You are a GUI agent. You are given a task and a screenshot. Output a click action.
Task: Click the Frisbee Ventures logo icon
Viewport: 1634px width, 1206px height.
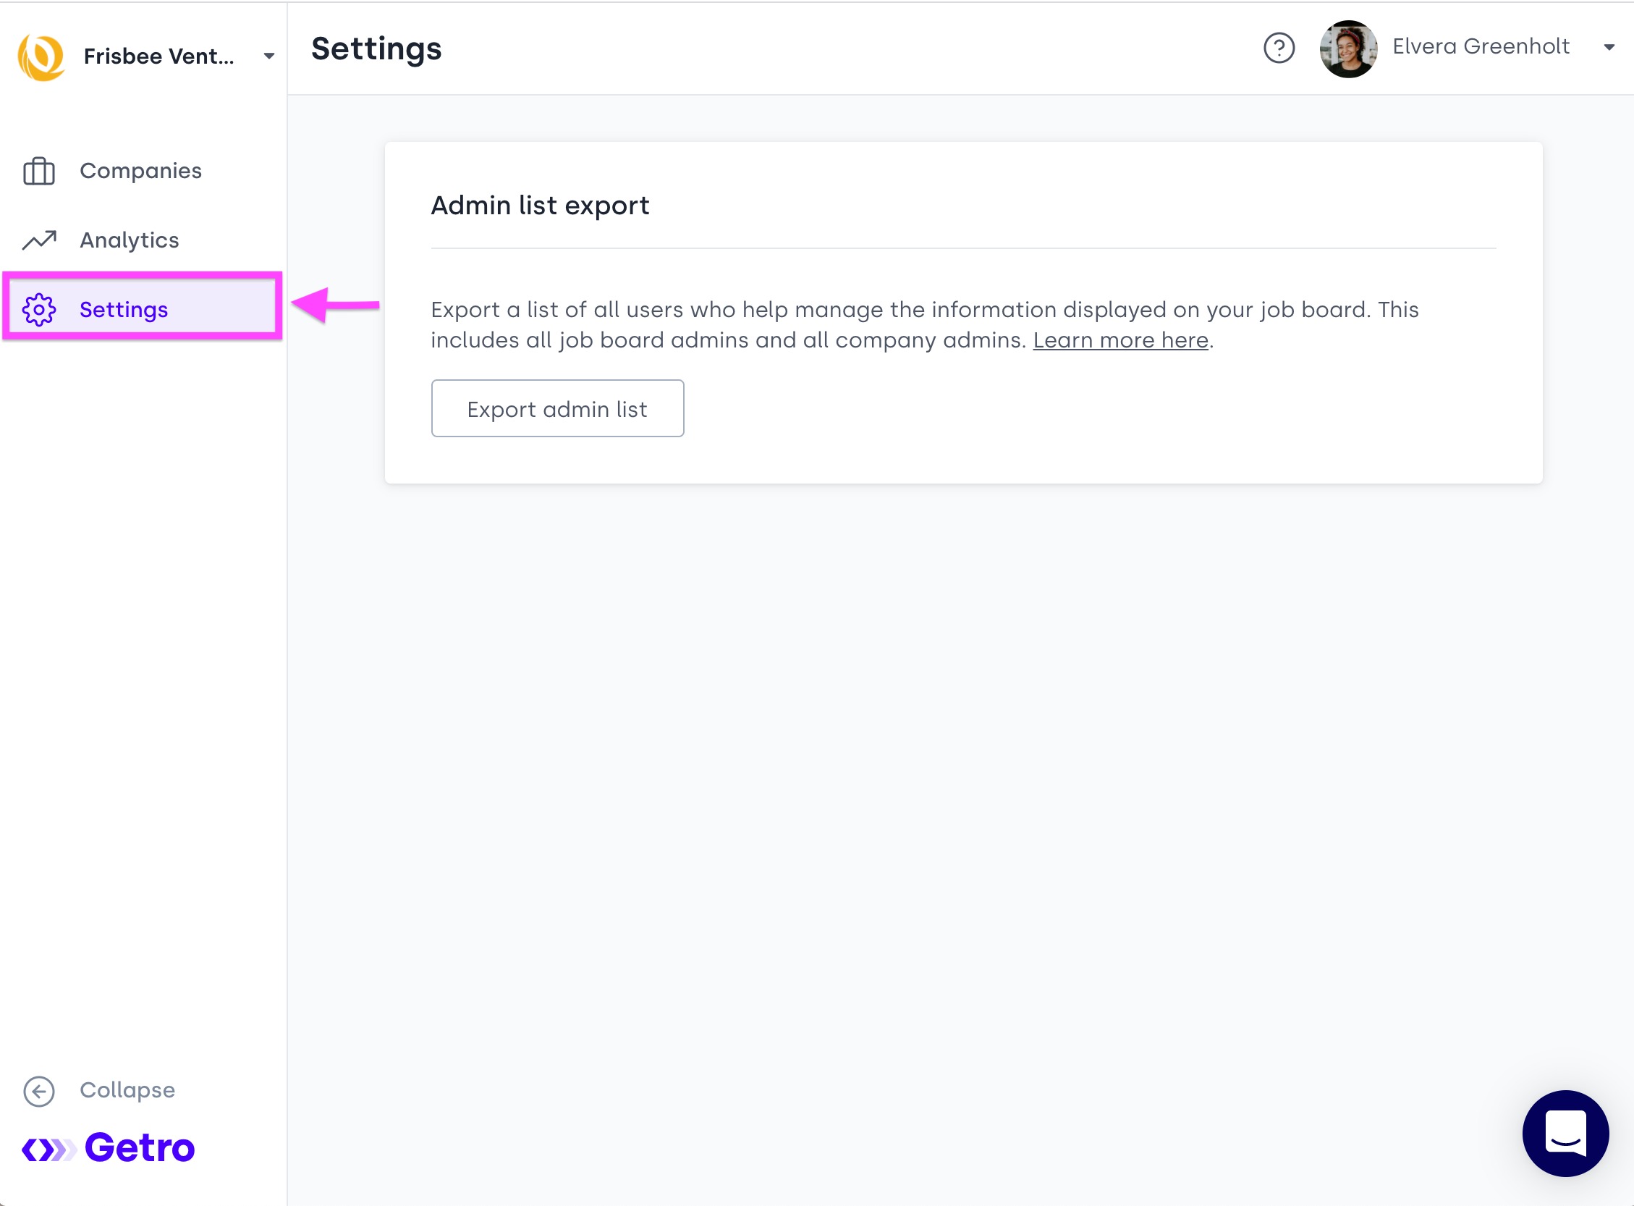(x=41, y=57)
